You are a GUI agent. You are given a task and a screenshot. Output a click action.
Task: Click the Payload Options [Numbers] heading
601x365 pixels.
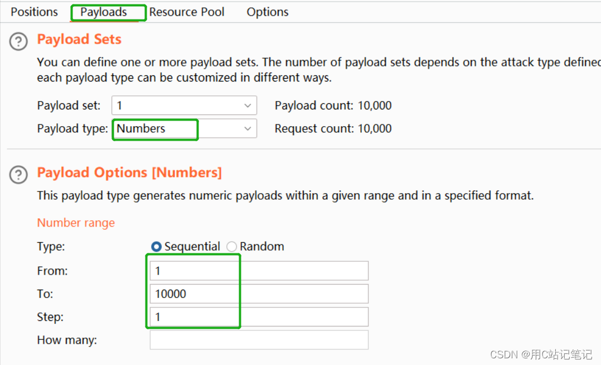(129, 173)
